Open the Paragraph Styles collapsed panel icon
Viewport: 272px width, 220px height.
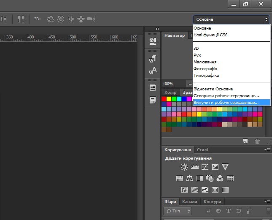tap(153, 59)
